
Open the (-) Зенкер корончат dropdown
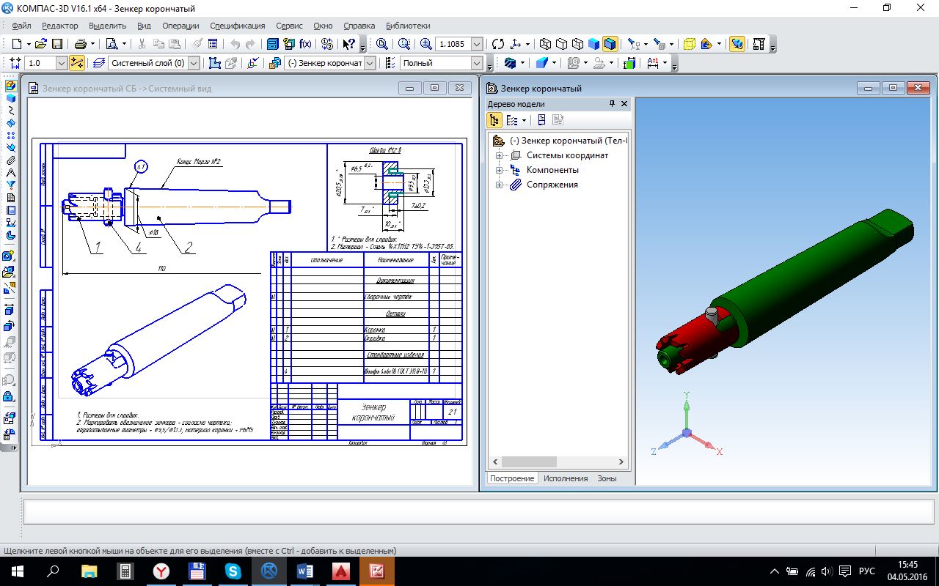(x=370, y=63)
